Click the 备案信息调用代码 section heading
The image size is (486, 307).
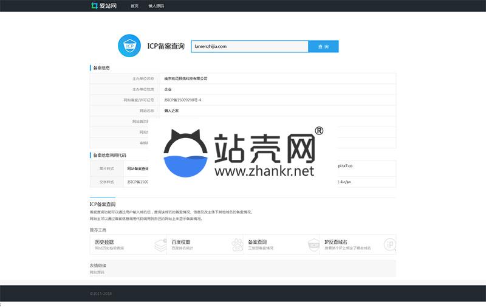[x=110, y=155]
